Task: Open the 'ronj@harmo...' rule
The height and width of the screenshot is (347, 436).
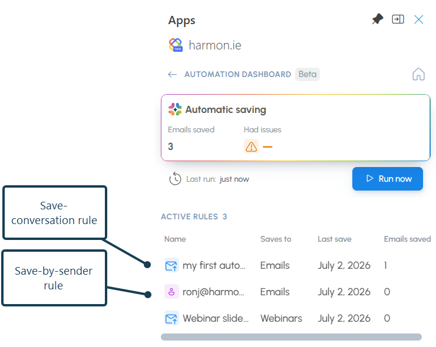Action: point(213,292)
